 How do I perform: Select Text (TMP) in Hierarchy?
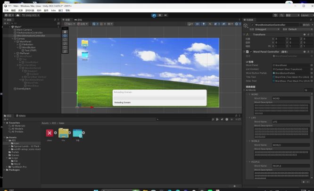[31, 50]
